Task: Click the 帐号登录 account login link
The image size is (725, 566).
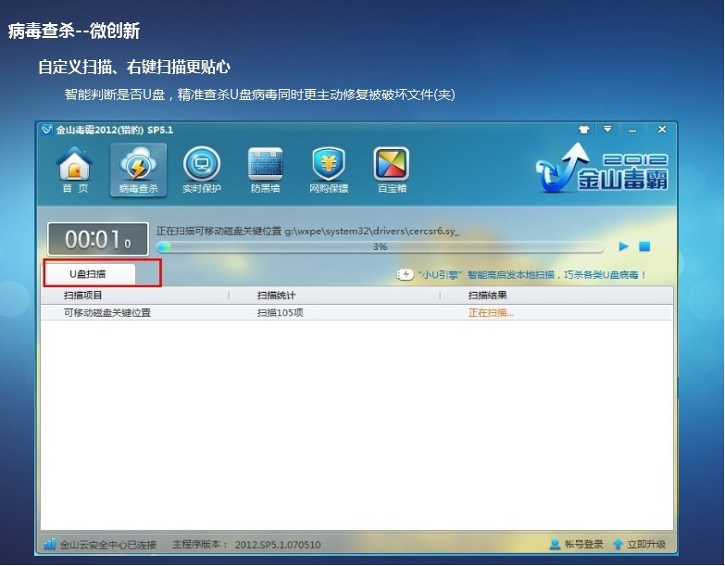Action: 576,545
